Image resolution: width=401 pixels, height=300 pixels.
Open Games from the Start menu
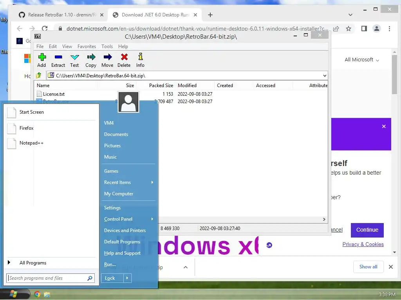coord(111,171)
